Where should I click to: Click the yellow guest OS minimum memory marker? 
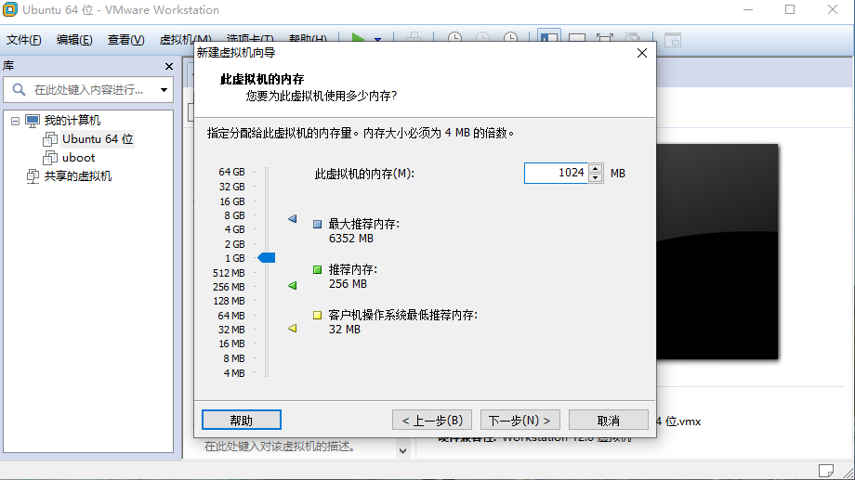coord(293,328)
